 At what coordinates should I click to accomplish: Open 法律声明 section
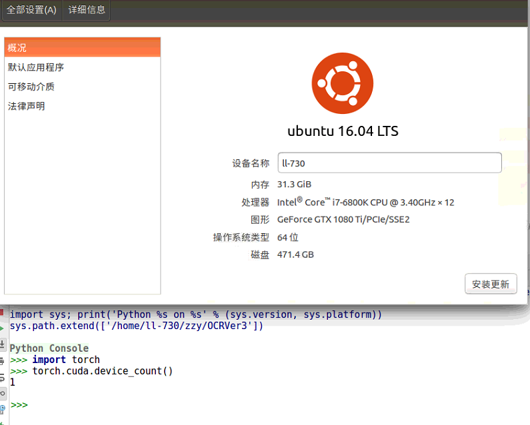click(82, 106)
